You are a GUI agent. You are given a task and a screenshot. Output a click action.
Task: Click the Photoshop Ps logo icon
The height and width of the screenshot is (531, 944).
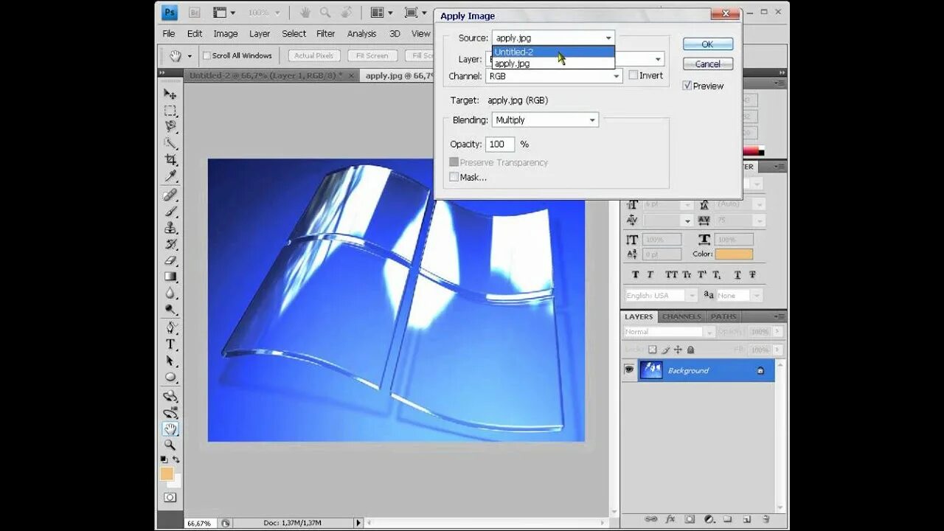coord(170,13)
